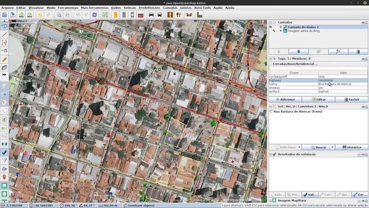Select the Extrude area tool
The image size is (369, 208).
(4, 68)
